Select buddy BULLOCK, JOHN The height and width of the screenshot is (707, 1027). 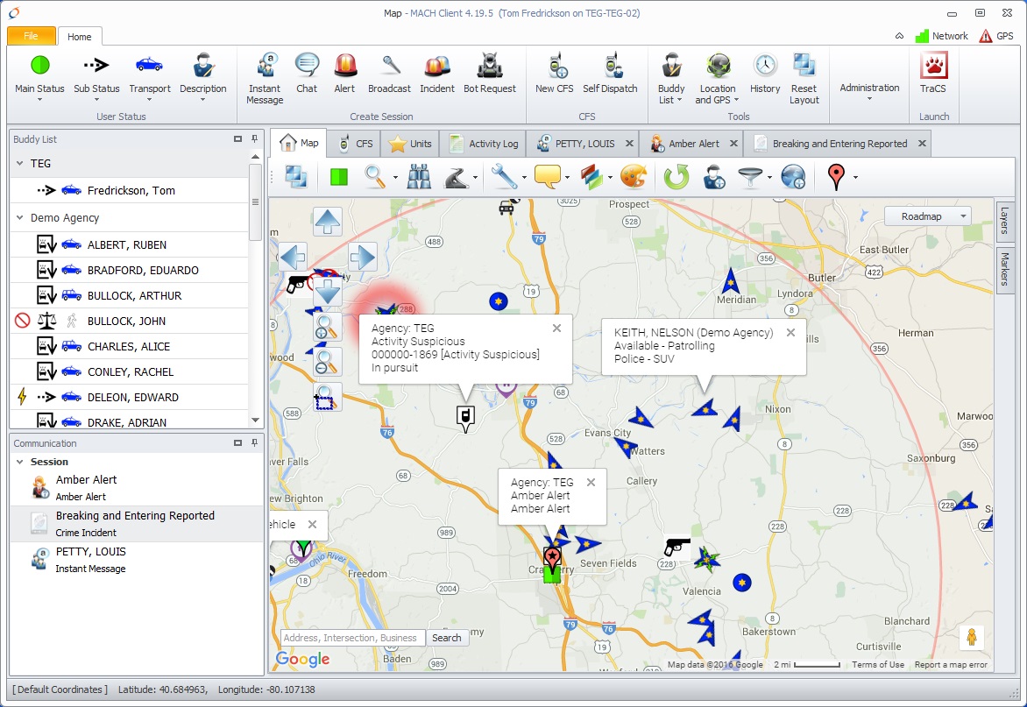coord(129,321)
